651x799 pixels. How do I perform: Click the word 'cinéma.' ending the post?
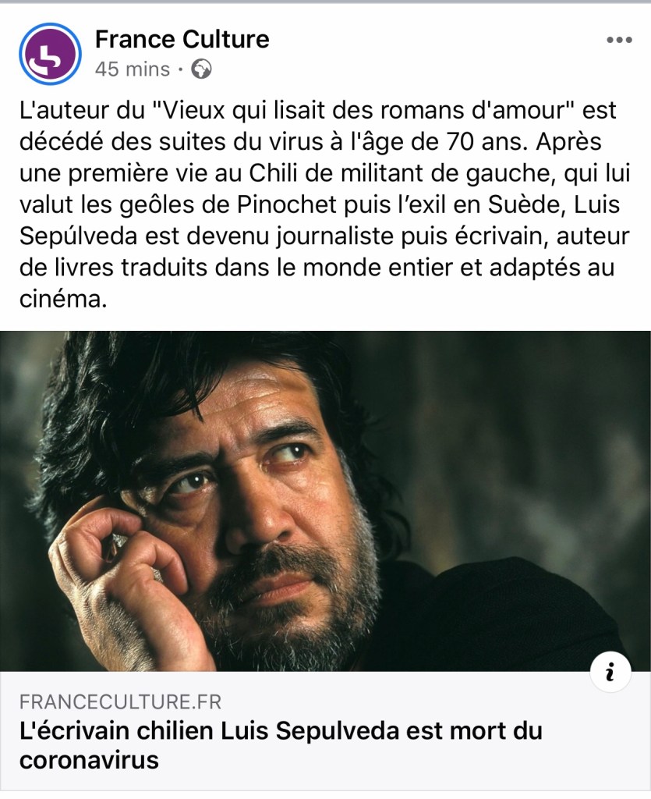point(63,299)
